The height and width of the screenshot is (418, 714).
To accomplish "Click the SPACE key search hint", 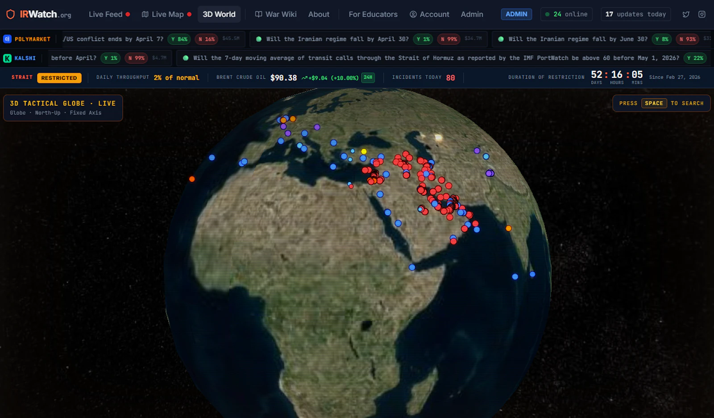I will pyautogui.click(x=654, y=103).
